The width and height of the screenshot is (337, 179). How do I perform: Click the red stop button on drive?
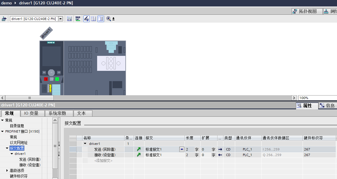[x=46, y=79]
